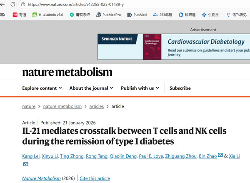Expand the About the journal dropdown
This screenshot has width=250, height=183.
[91, 88]
